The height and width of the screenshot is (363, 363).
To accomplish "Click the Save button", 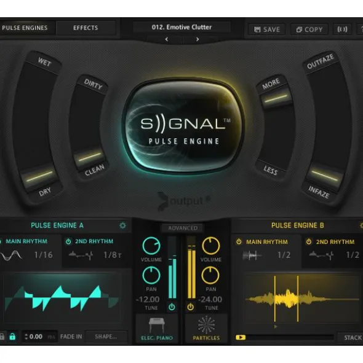I will [267, 29].
